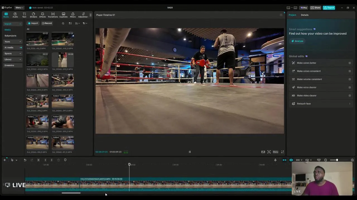Toggle Make volume consistent checkbox
The image size is (357, 200).
tap(350, 79)
